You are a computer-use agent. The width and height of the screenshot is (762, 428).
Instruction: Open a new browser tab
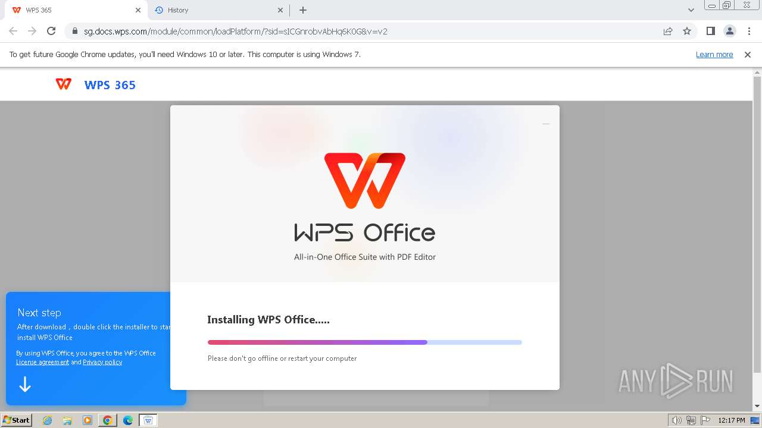pyautogui.click(x=303, y=10)
